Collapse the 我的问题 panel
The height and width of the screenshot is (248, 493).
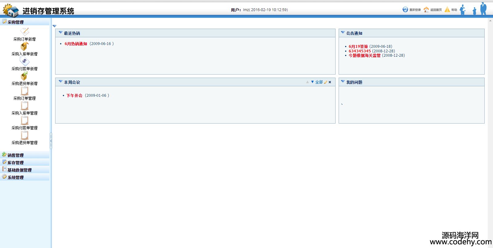pos(343,82)
